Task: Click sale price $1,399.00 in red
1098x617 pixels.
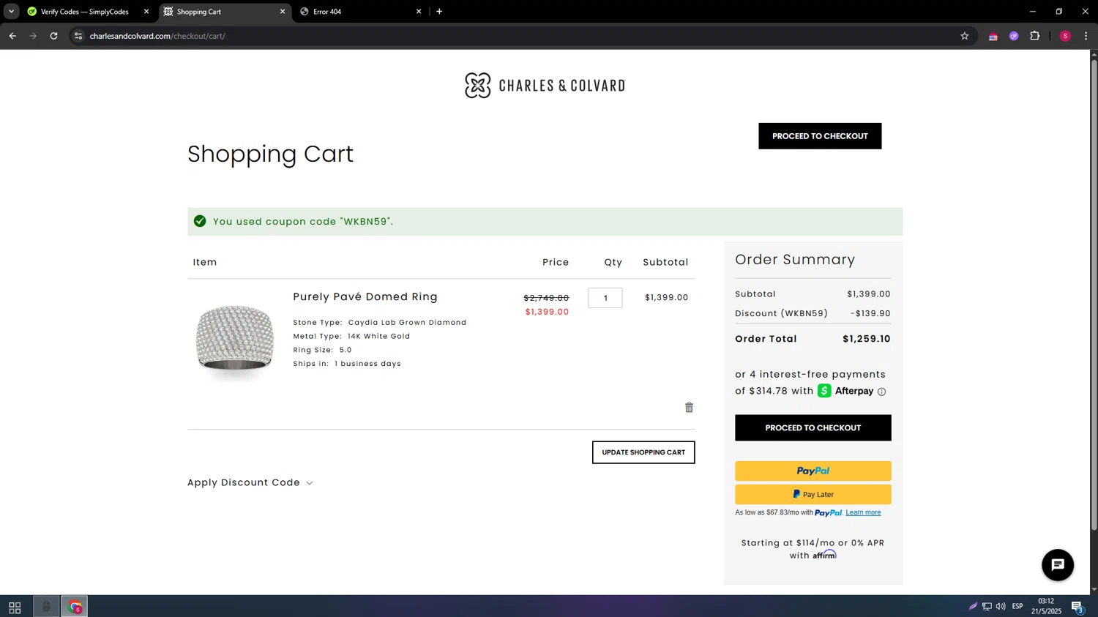Action: click(x=547, y=312)
